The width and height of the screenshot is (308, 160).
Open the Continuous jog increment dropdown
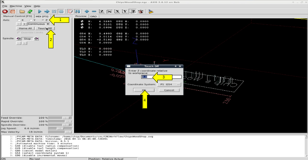[x=39, y=24]
